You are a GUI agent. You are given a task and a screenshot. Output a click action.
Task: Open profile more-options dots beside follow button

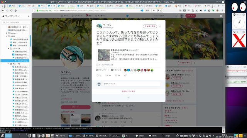click(x=194, y=63)
